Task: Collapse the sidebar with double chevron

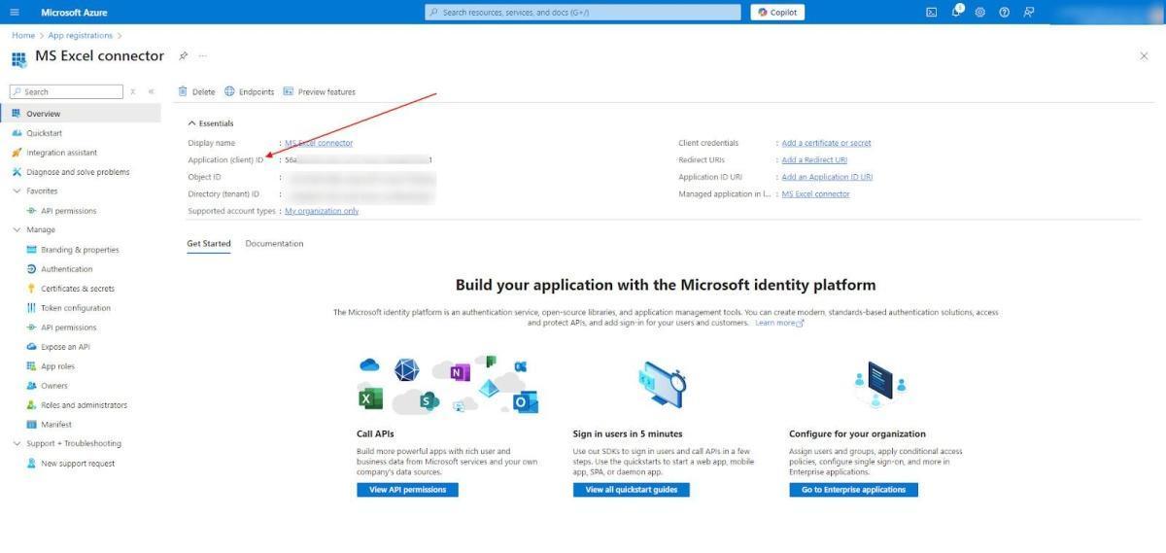Action: pos(151,91)
